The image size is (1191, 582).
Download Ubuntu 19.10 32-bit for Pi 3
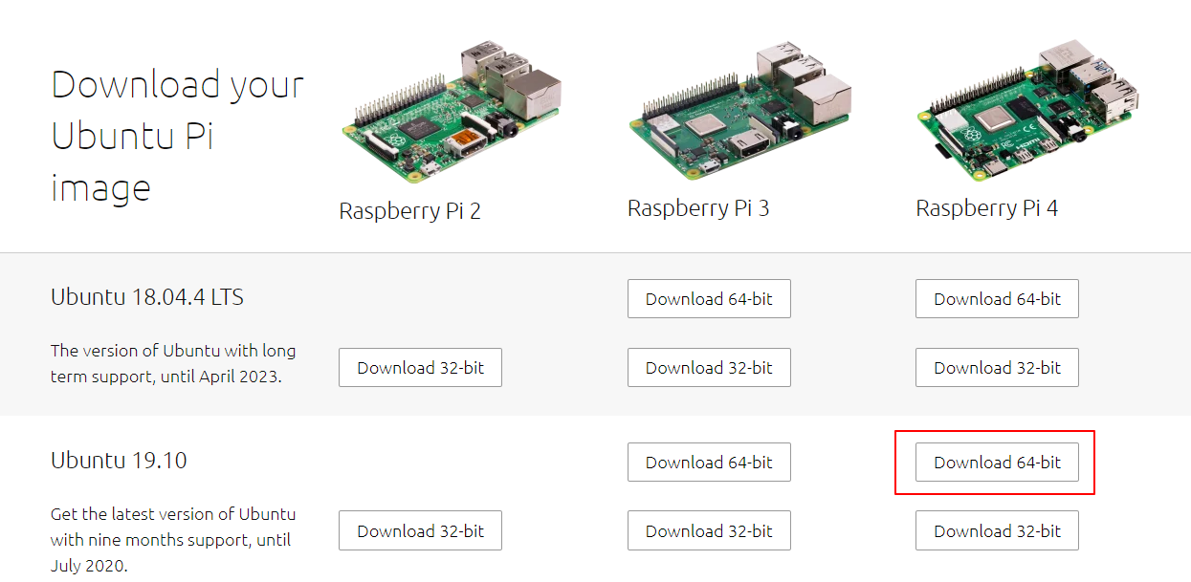point(709,531)
